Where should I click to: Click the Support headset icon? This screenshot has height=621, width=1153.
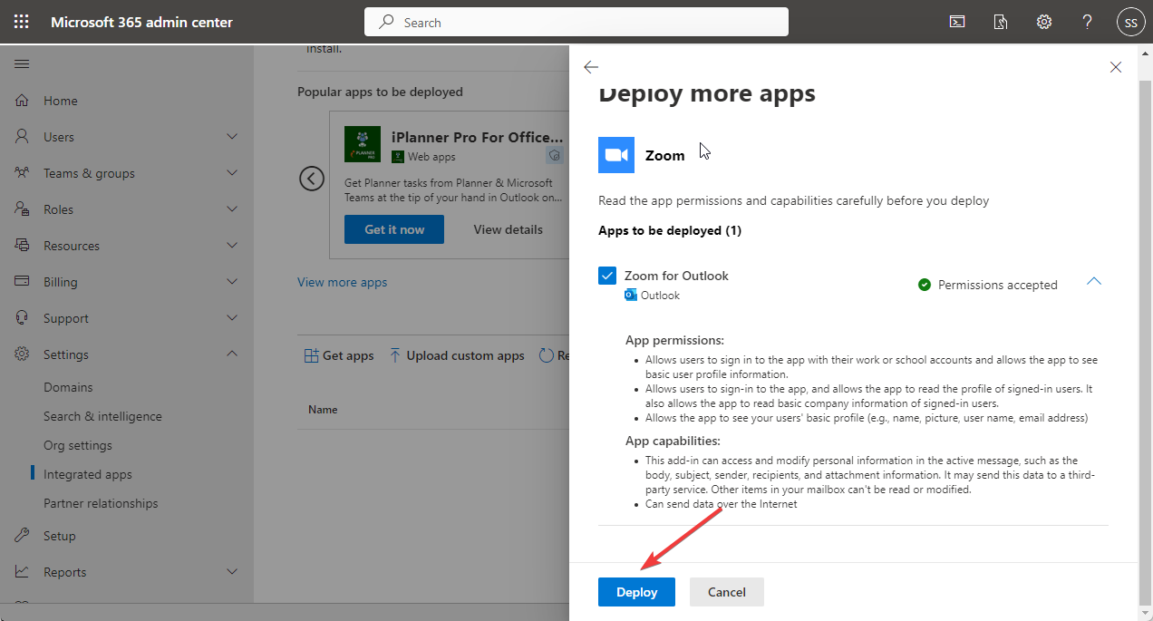23,318
